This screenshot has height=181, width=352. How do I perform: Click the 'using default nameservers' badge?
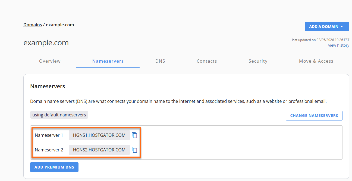(59, 115)
